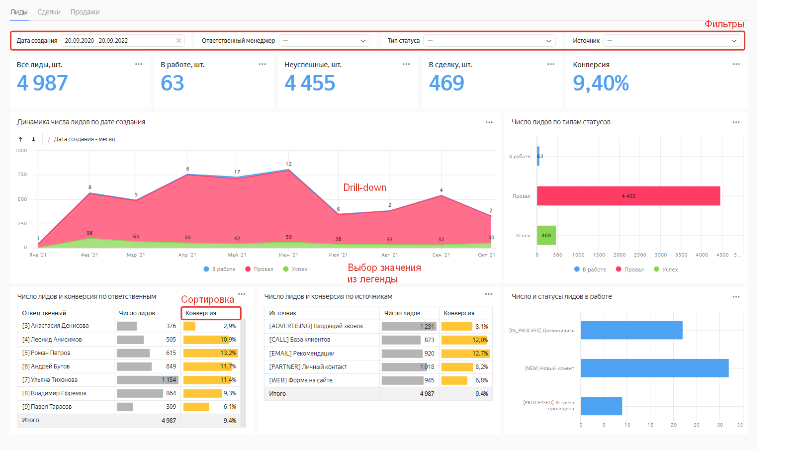Click the 4 987 all leads value
Image resolution: width=800 pixels, height=450 pixels.
(42, 83)
